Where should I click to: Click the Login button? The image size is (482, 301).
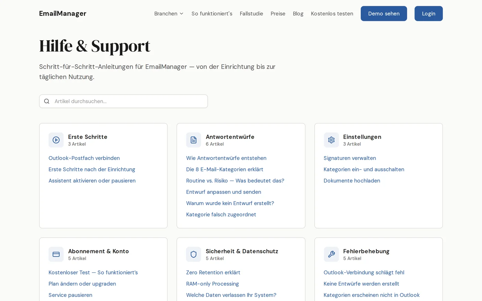click(x=429, y=13)
